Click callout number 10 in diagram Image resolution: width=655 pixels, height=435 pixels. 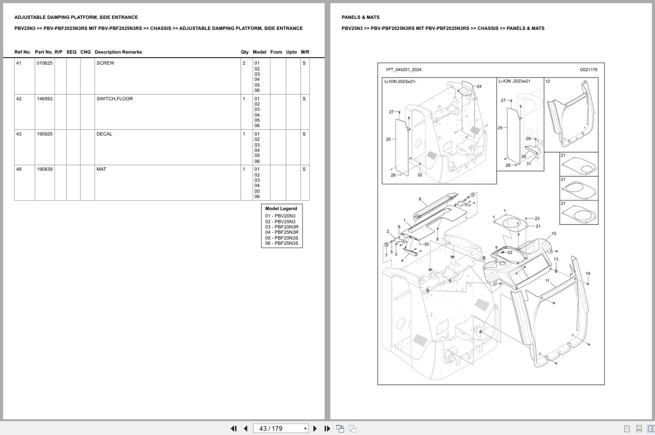(554, 234)
